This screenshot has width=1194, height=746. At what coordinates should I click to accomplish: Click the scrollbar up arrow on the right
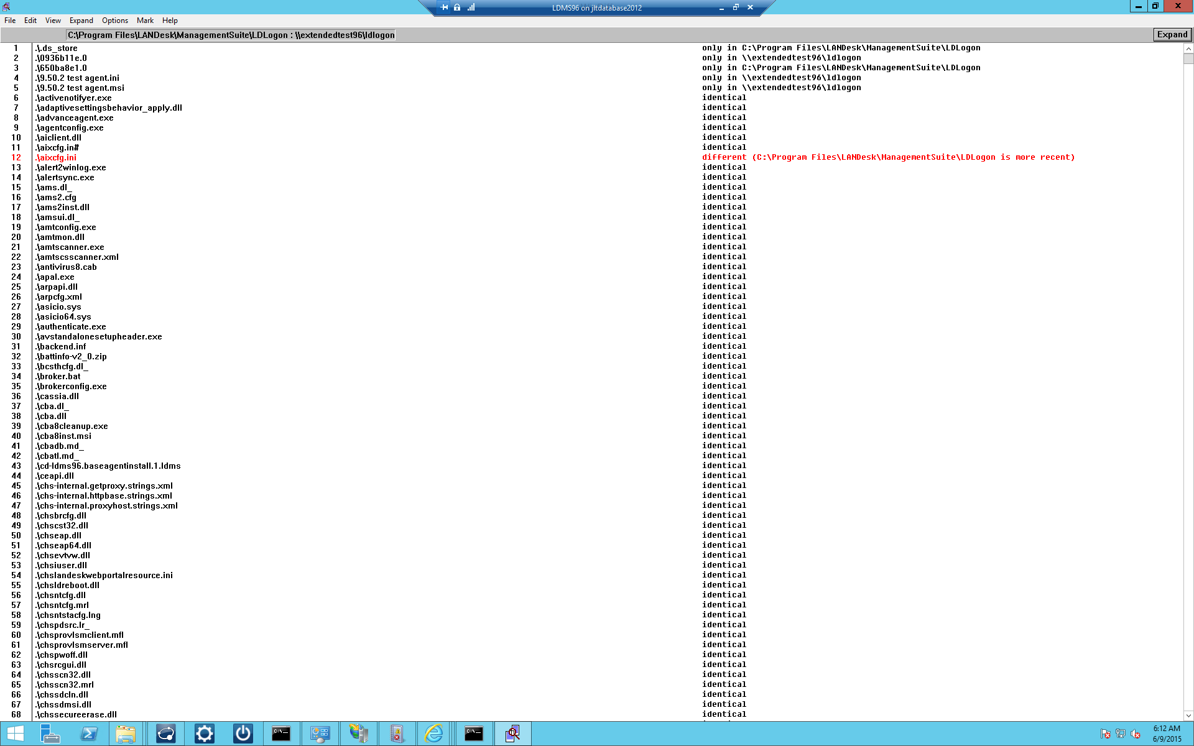[x=1188, y=48]
